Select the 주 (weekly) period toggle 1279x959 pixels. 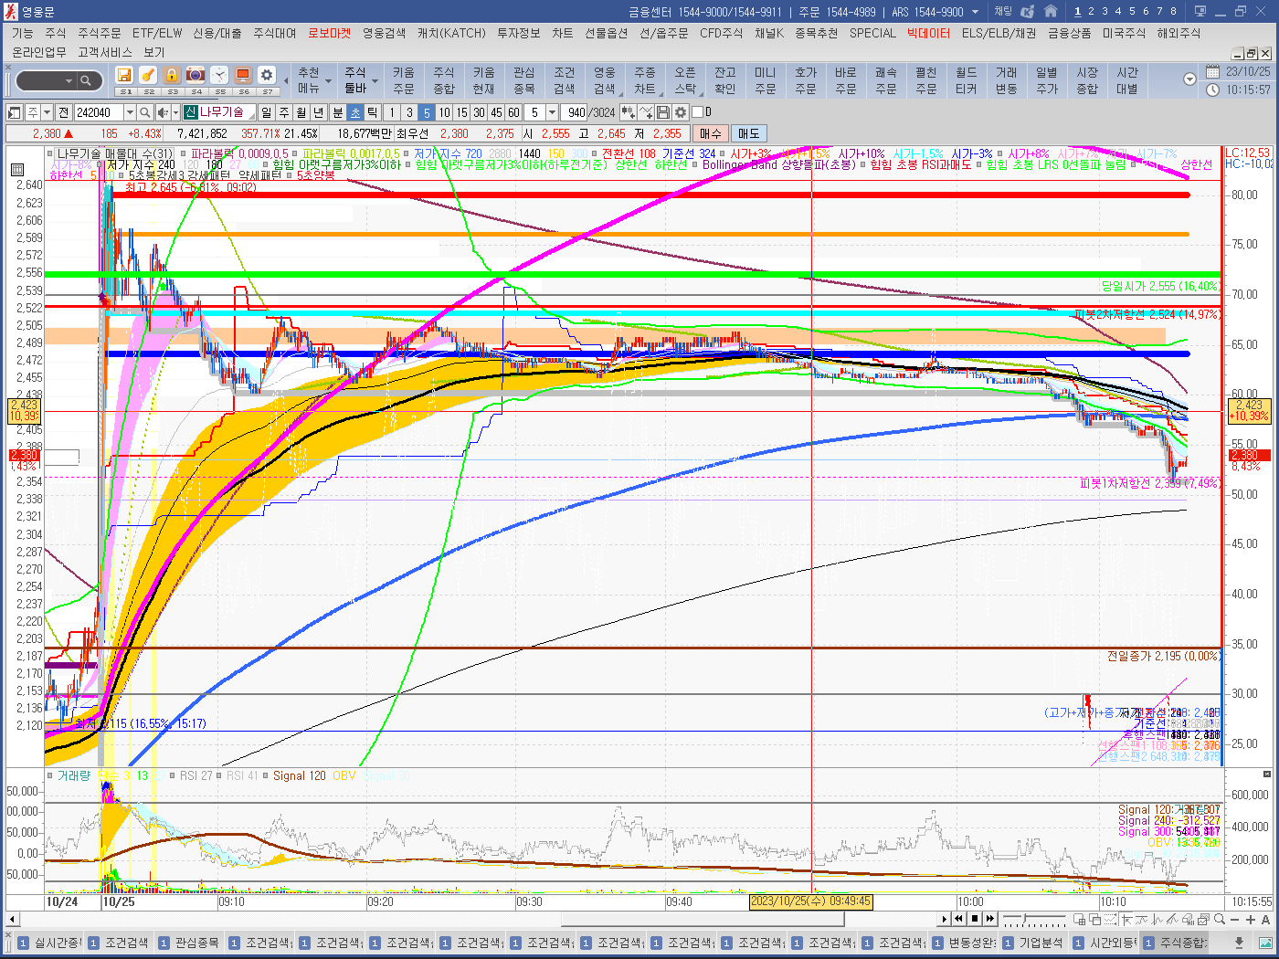point(284,112)
